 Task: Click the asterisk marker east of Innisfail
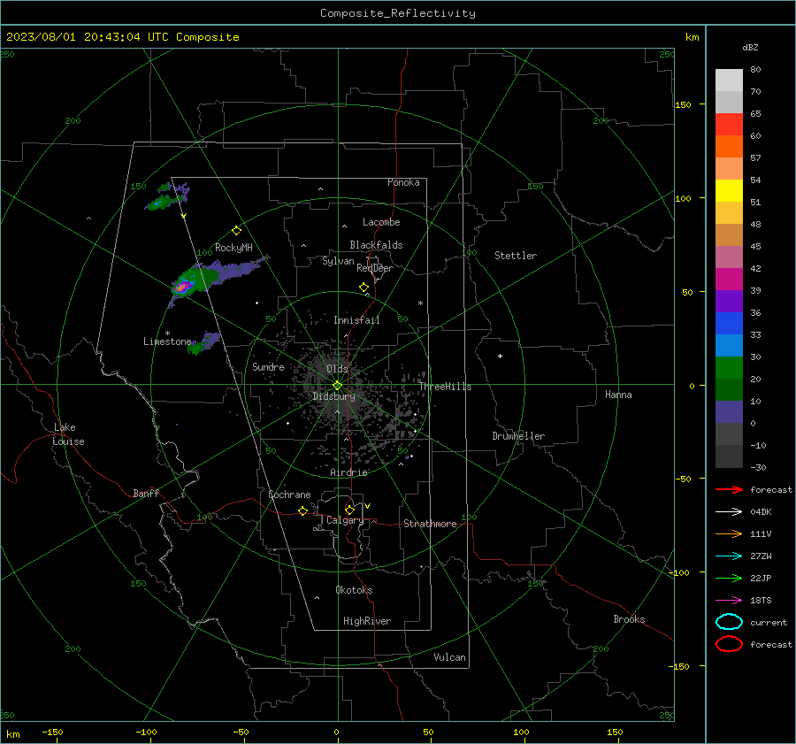(x=420, y=303)
